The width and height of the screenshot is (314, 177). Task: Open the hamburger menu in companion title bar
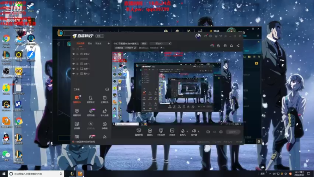[225, 36]
